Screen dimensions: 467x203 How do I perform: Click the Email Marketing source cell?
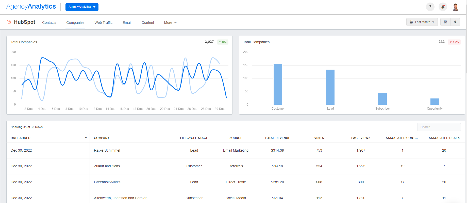pos(236,150)
